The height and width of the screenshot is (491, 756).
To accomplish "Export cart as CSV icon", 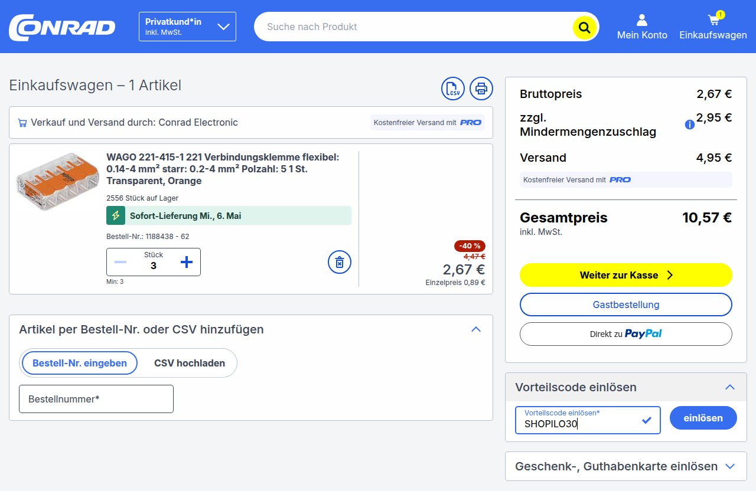I will click(x=453, y=89).
